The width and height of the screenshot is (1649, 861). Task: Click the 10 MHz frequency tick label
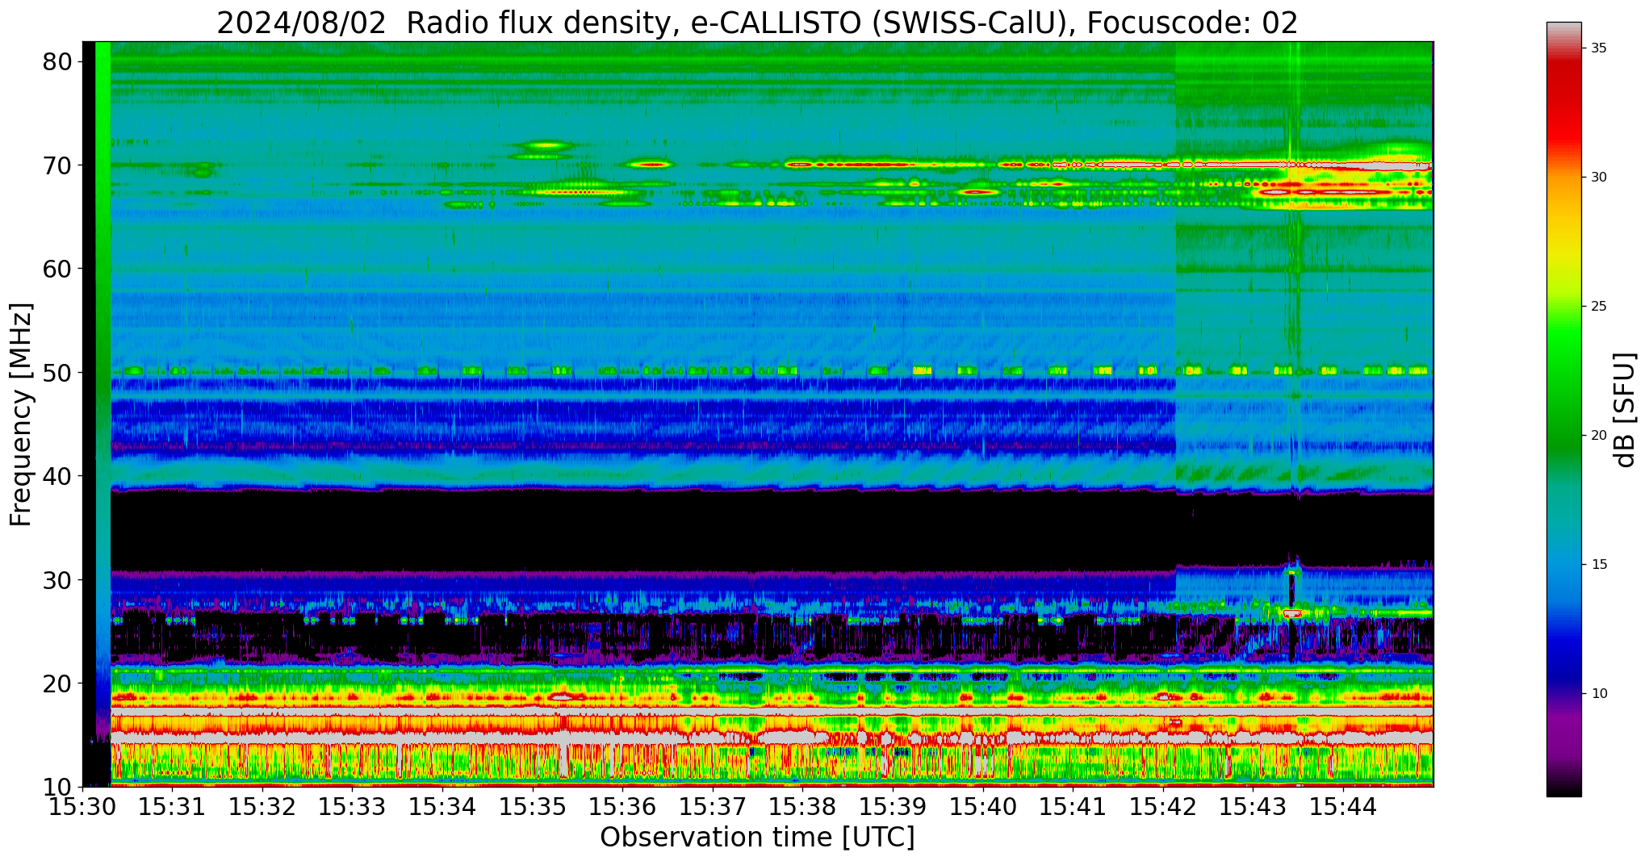point(59,787)
